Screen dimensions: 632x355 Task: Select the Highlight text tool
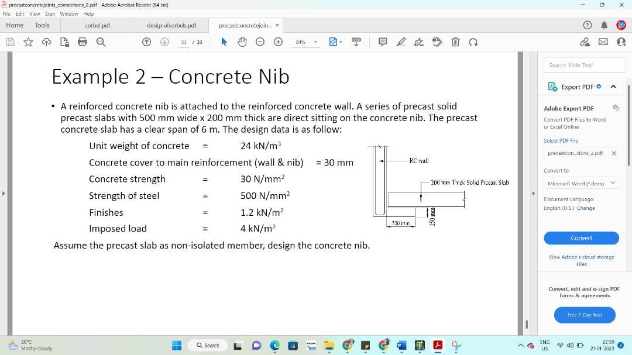click(401, 42)
